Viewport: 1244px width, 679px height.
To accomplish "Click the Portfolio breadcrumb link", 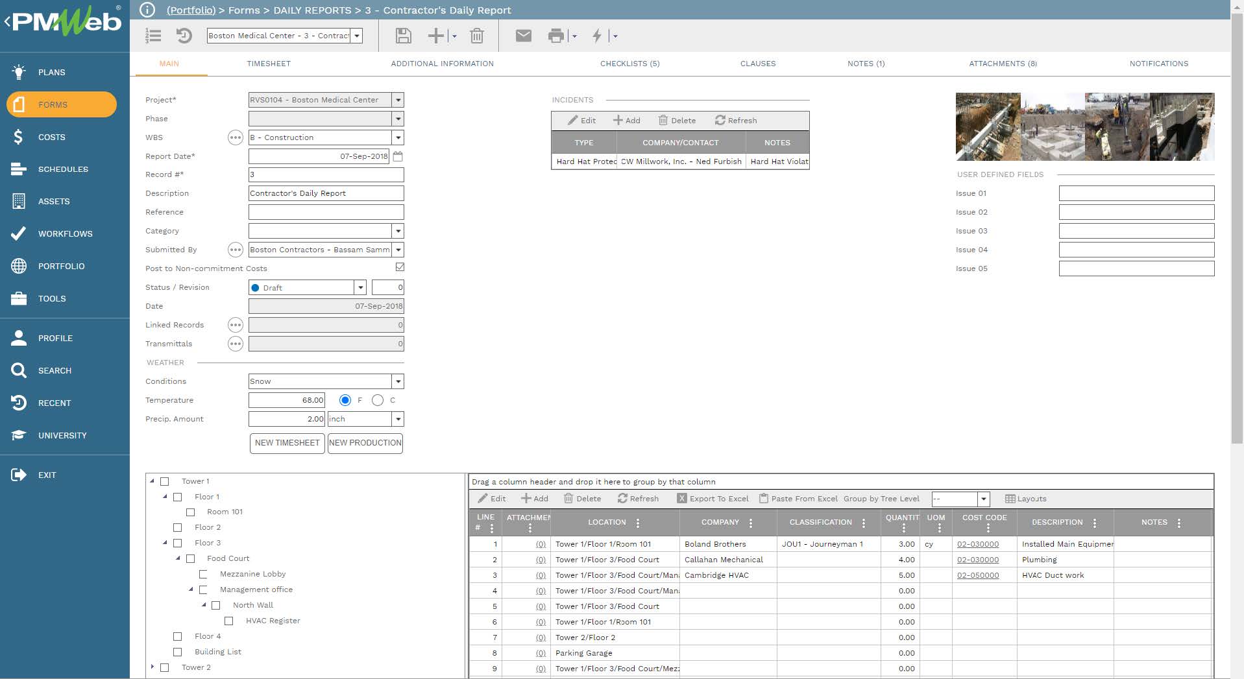I will tap(191, 10).
